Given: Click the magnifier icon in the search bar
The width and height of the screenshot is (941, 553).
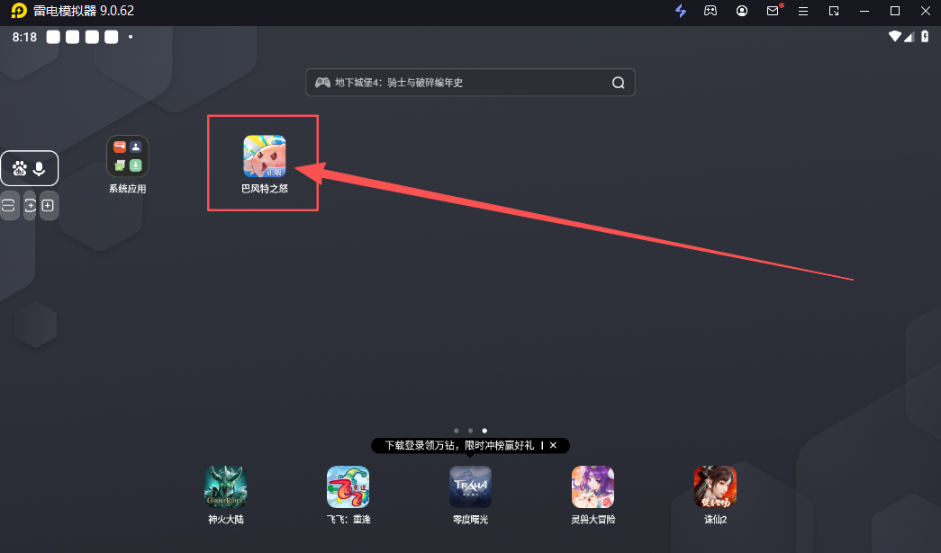Looking at the screenshot, I should (618, 82).
